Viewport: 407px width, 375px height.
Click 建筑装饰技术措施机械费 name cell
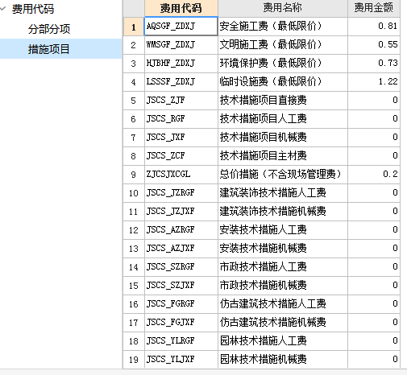coord(283,212)
